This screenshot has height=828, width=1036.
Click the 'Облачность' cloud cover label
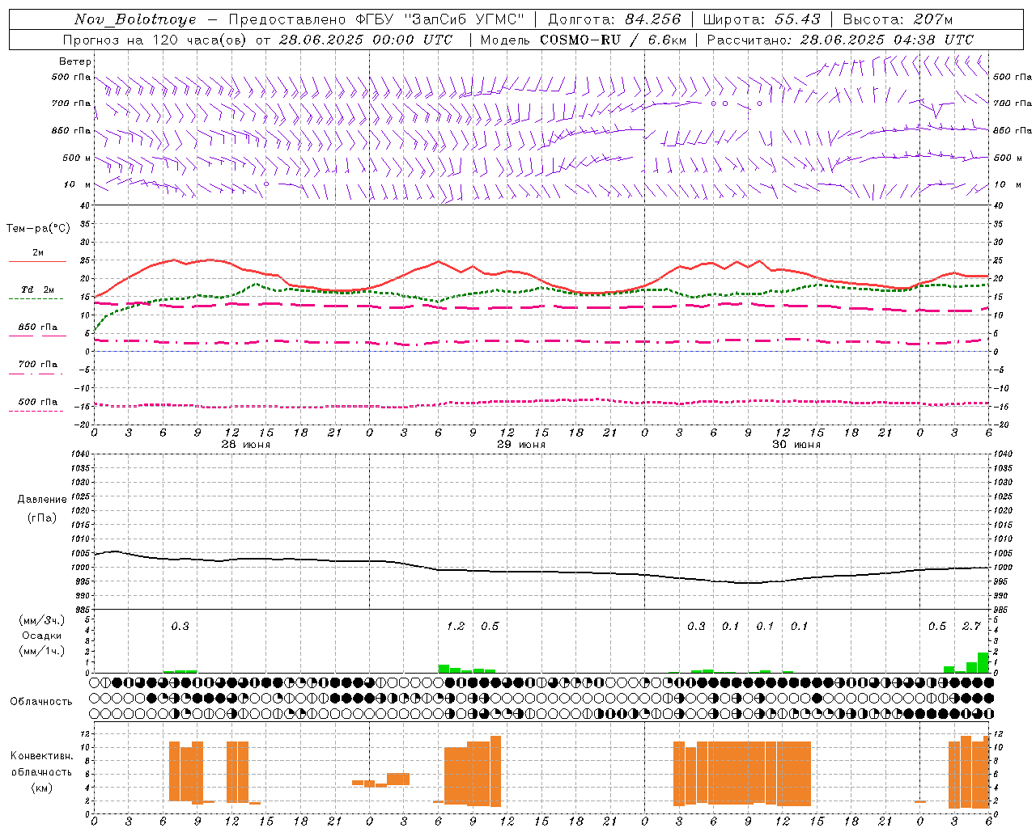(41, 701)
